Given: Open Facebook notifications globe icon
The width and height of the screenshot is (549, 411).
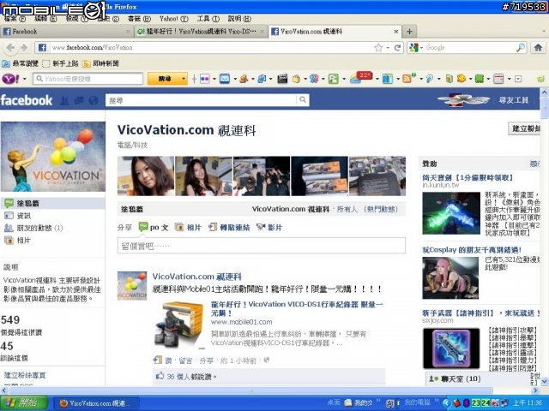Looking at the screenshot, I should click(94, 101).
